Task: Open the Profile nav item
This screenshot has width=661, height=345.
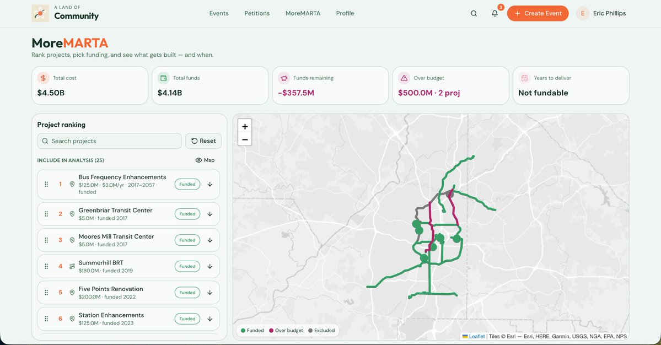Action: [345, 13]
